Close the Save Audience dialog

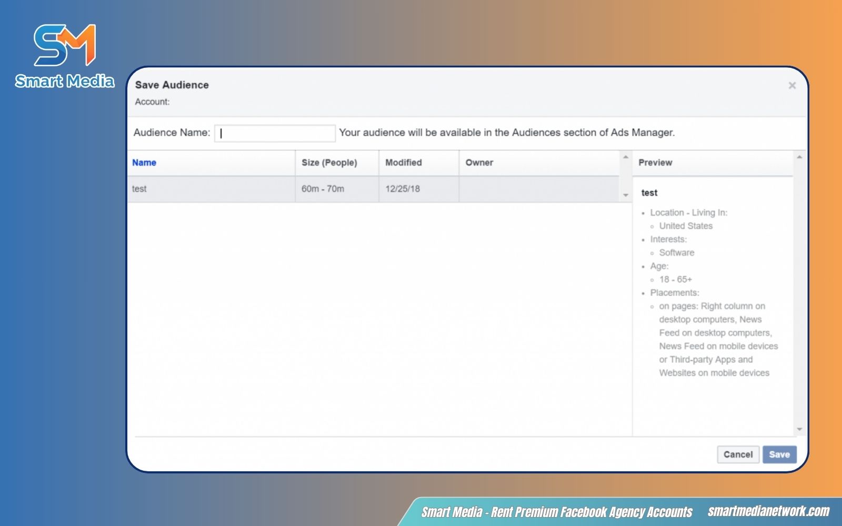(x=791, y=86)
